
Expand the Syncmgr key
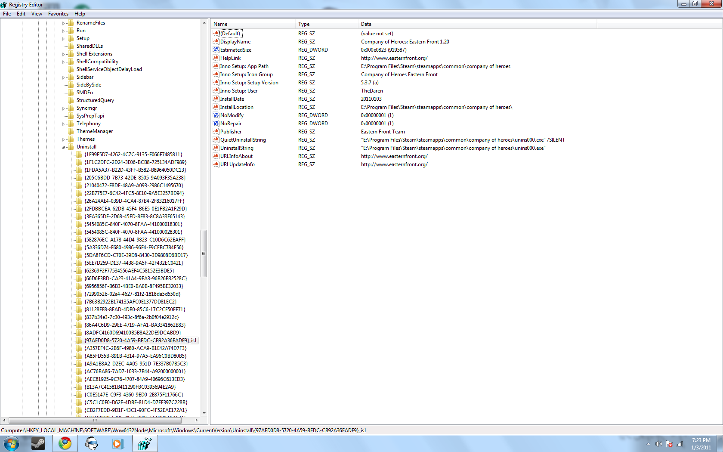(x=63, y=108)
